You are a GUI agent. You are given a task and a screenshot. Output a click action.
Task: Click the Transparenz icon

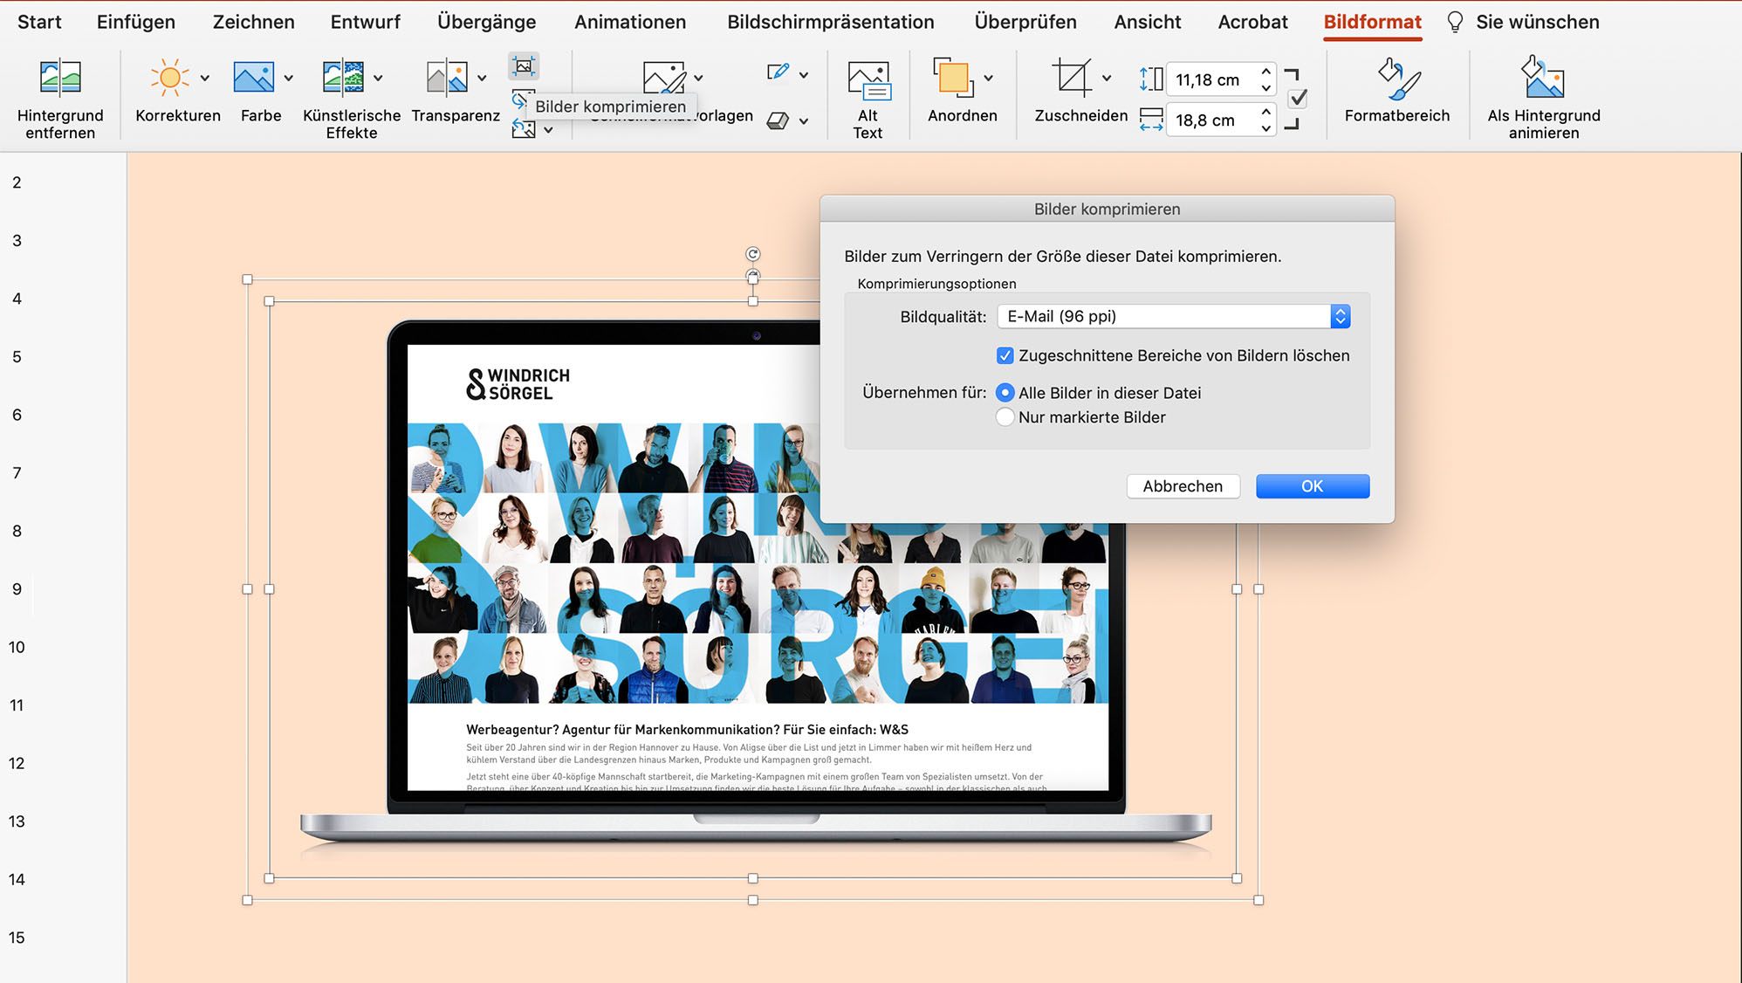click(x=446, y=78)
